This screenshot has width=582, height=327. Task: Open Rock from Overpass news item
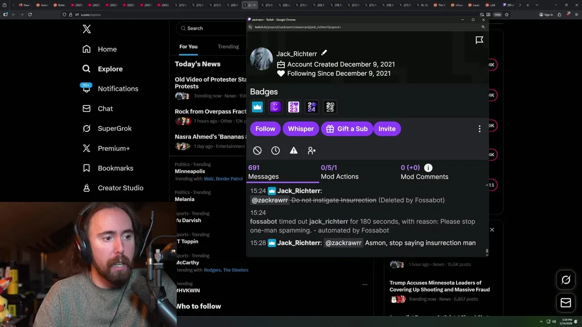tap(211, 112)
